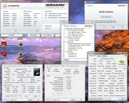Click the Online ResultBrowser button
This screenshot has width=129, height=103.
pos(106,17)
